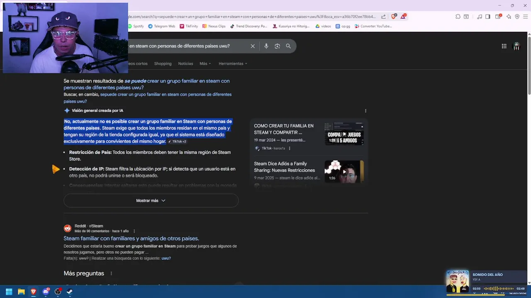Click the browser address bar URL
531x298 pixels.
[251, 17]
